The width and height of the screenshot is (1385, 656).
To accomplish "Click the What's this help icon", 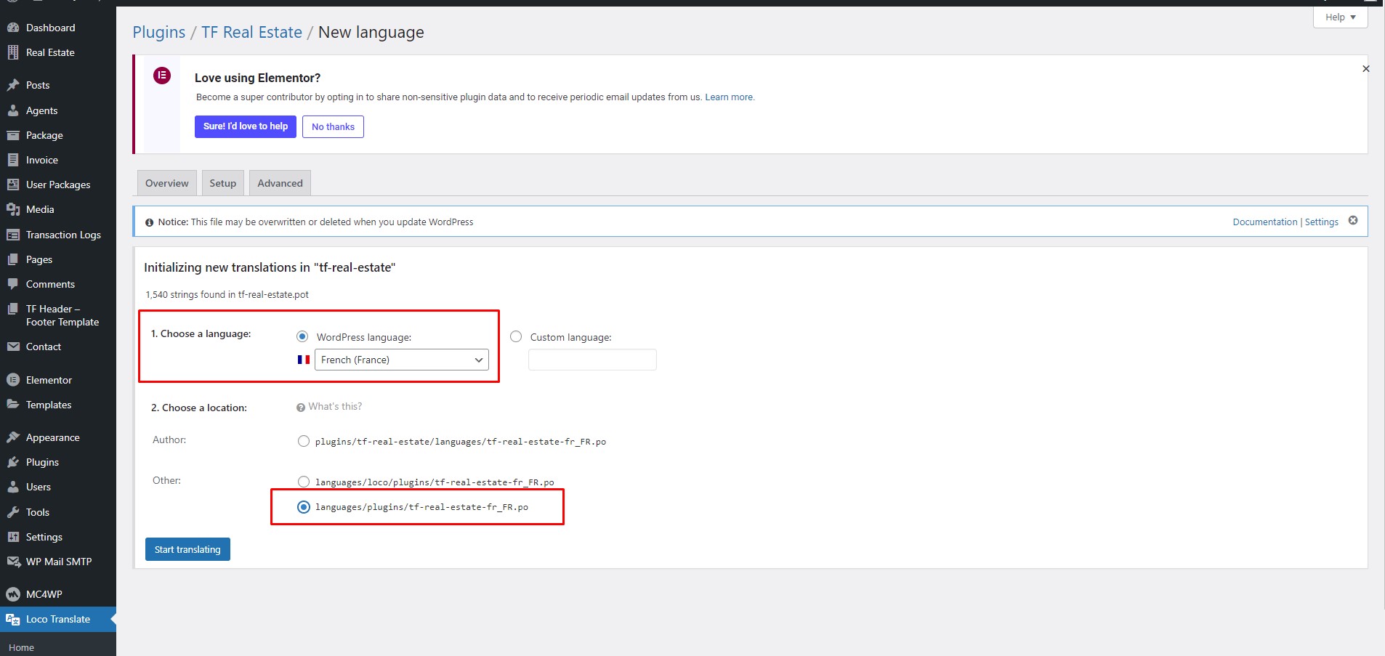I will click(301, 408).
